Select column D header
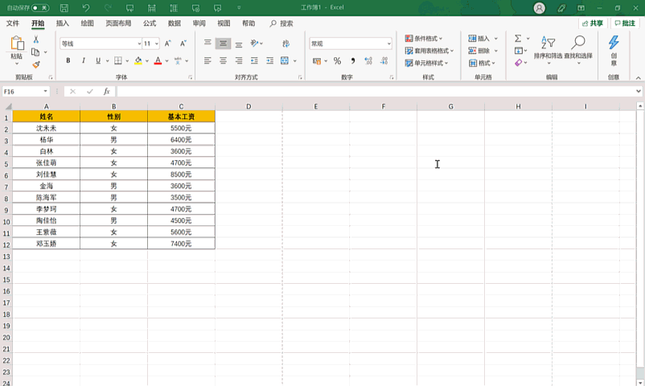Screen dimensions: 645x386 249,106
